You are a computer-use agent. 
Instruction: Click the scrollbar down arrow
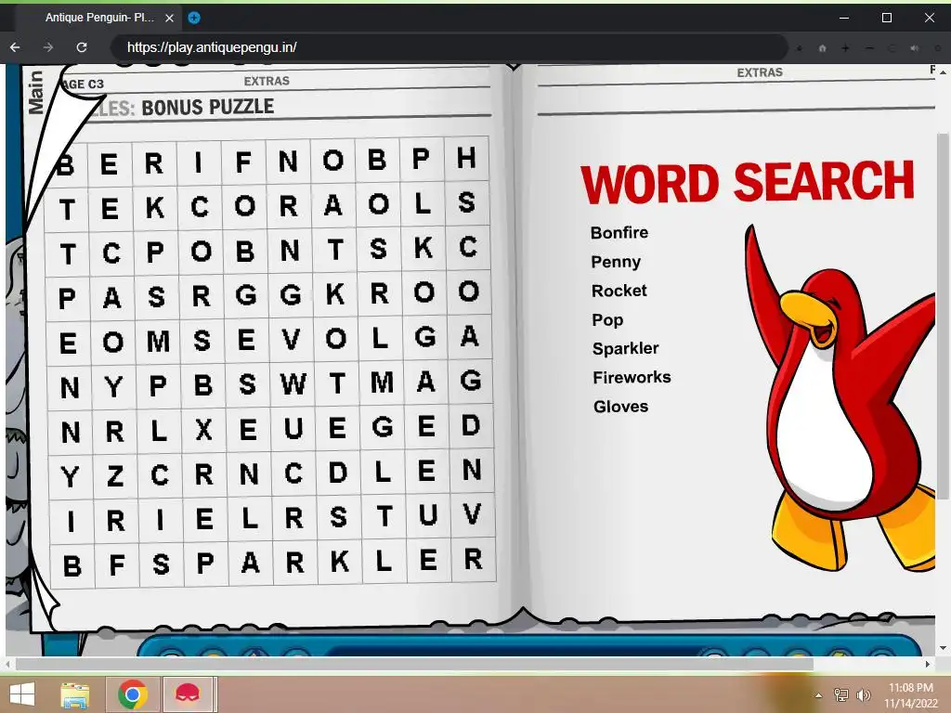(943, 648)
